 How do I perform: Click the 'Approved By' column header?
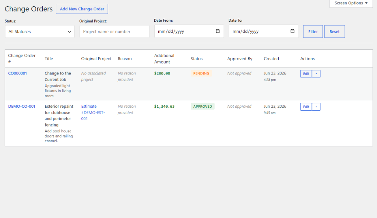click(x=240, y=59)
